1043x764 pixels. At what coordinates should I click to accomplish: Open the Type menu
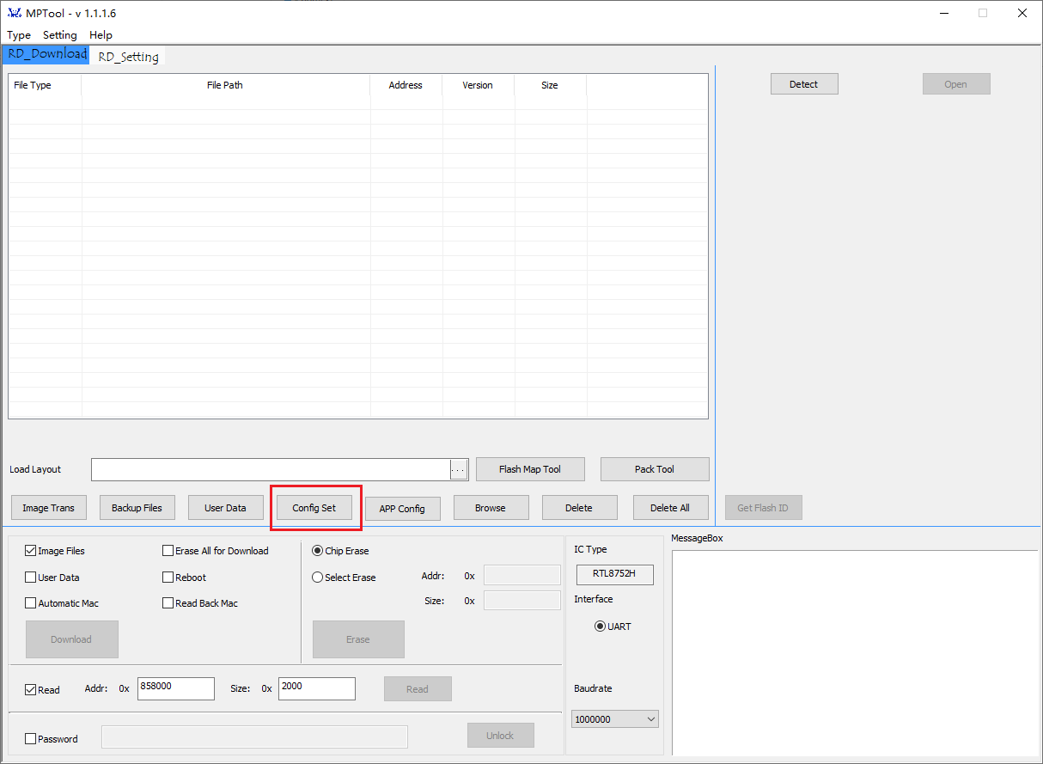tap(19, 35)
